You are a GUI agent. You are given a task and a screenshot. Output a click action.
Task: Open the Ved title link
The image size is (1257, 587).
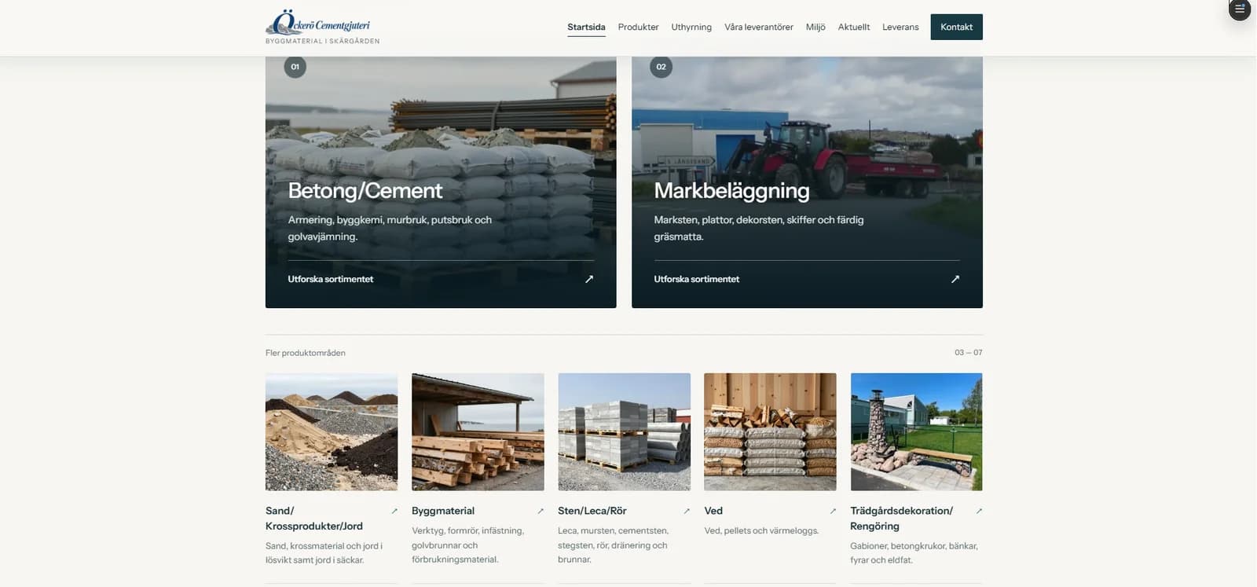tap(713, 511)
